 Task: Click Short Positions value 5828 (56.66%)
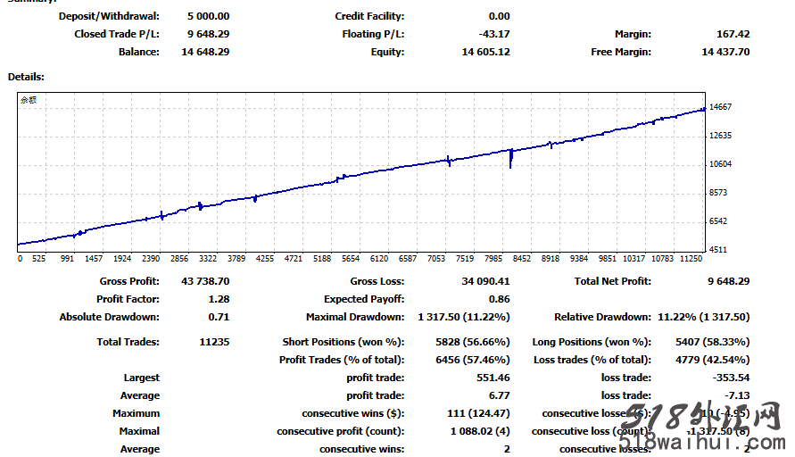[473, 342]
